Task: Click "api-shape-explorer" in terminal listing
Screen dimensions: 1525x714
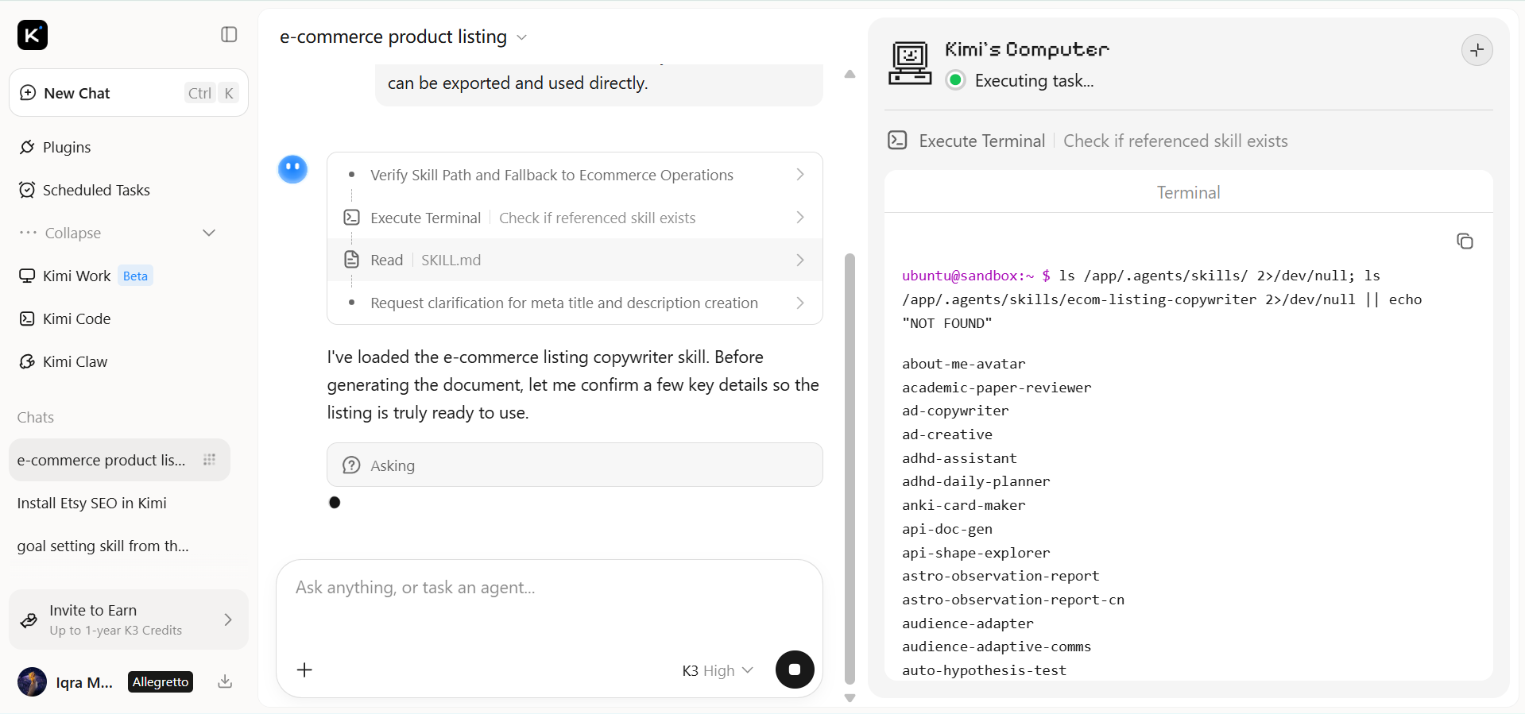Action: 976,553
